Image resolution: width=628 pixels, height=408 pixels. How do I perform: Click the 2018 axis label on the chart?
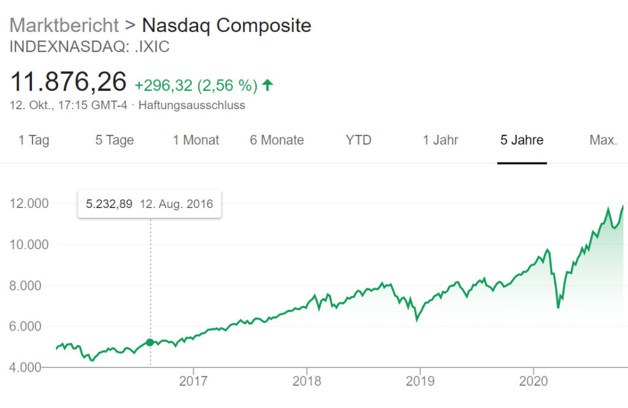[x=308, y=381]
